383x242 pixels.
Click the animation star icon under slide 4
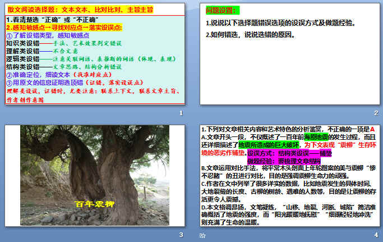[202, 236]
